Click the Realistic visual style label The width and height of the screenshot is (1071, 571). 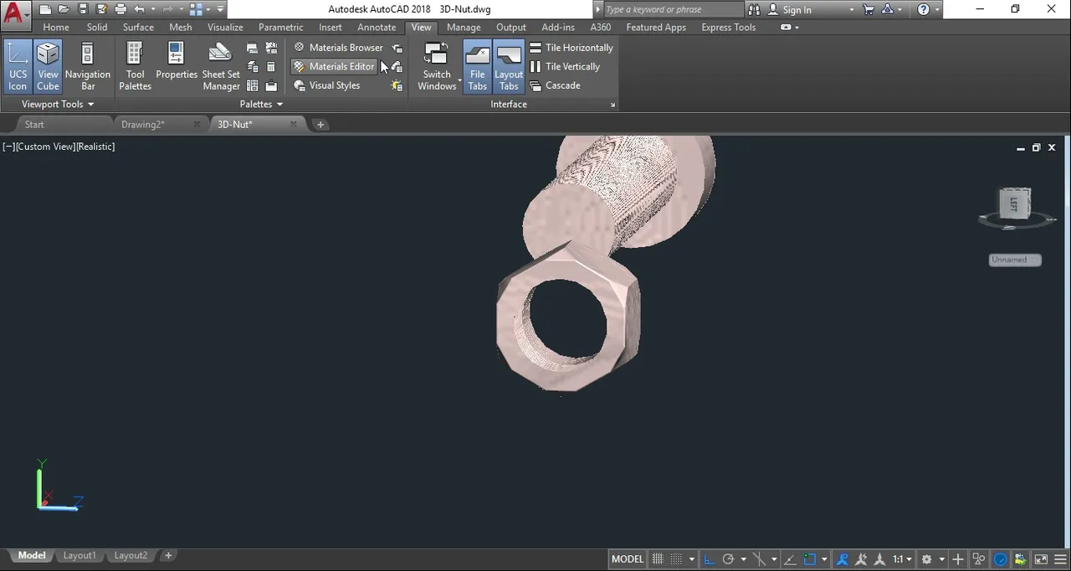[x=95, y=147]
